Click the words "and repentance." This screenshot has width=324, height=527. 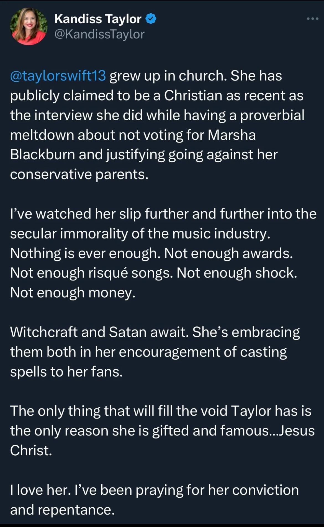coord(62,510)
